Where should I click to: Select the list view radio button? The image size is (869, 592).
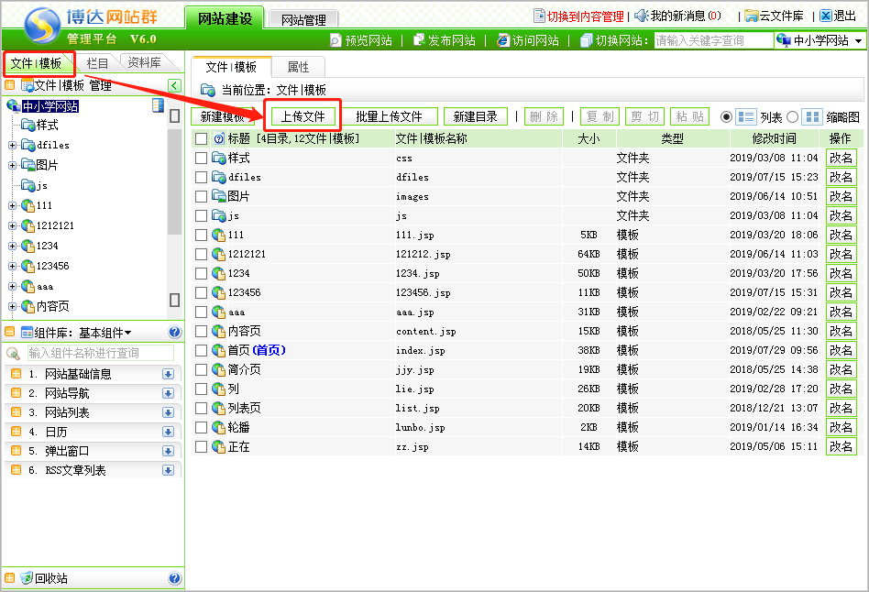(727, 116)
